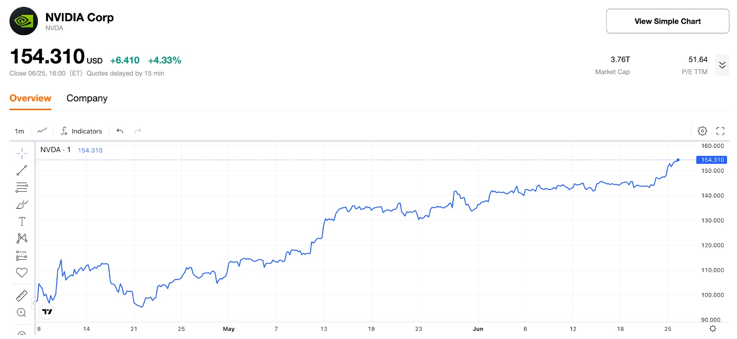Open the 1m time interval dropdown
This screenshot has height=339, width=737.
click(19, 131)
